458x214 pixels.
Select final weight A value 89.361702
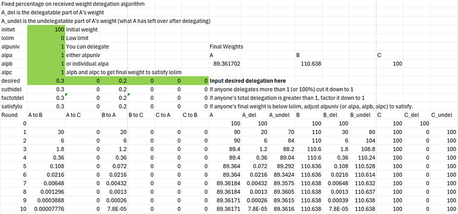click(x=224, y=64)
